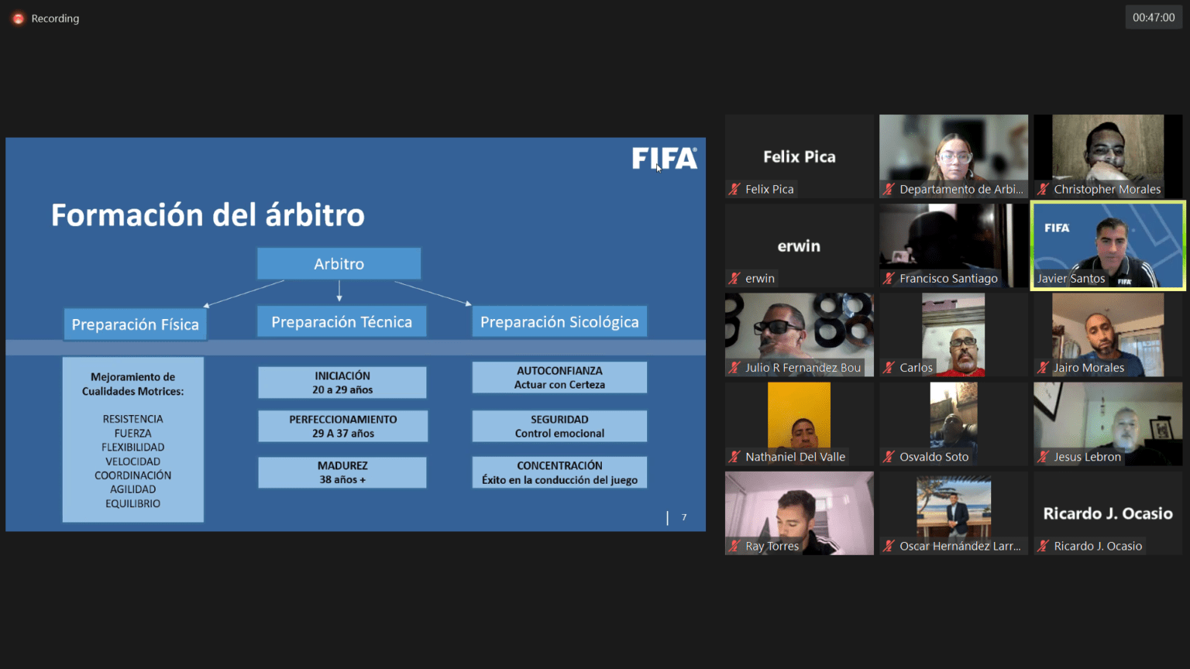Click Christopher Morales' muted mic icon

point(1044,189)
